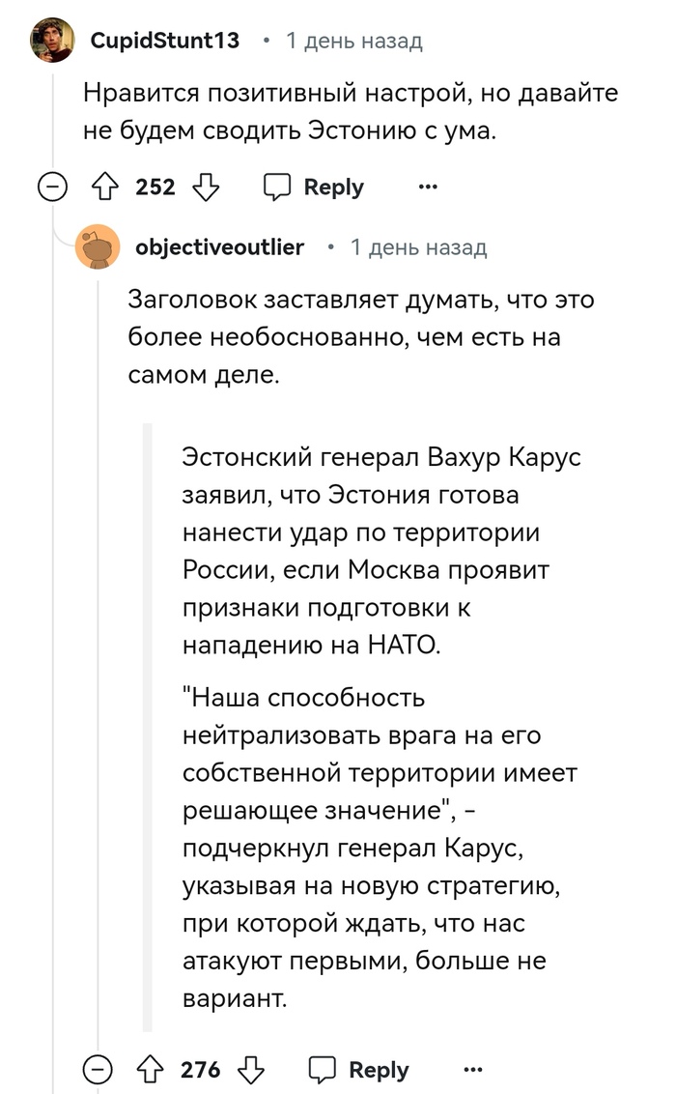Collapse the CupidStunt13 comment thread
This screenshot has height=1094, width=676.
point(52,187)
